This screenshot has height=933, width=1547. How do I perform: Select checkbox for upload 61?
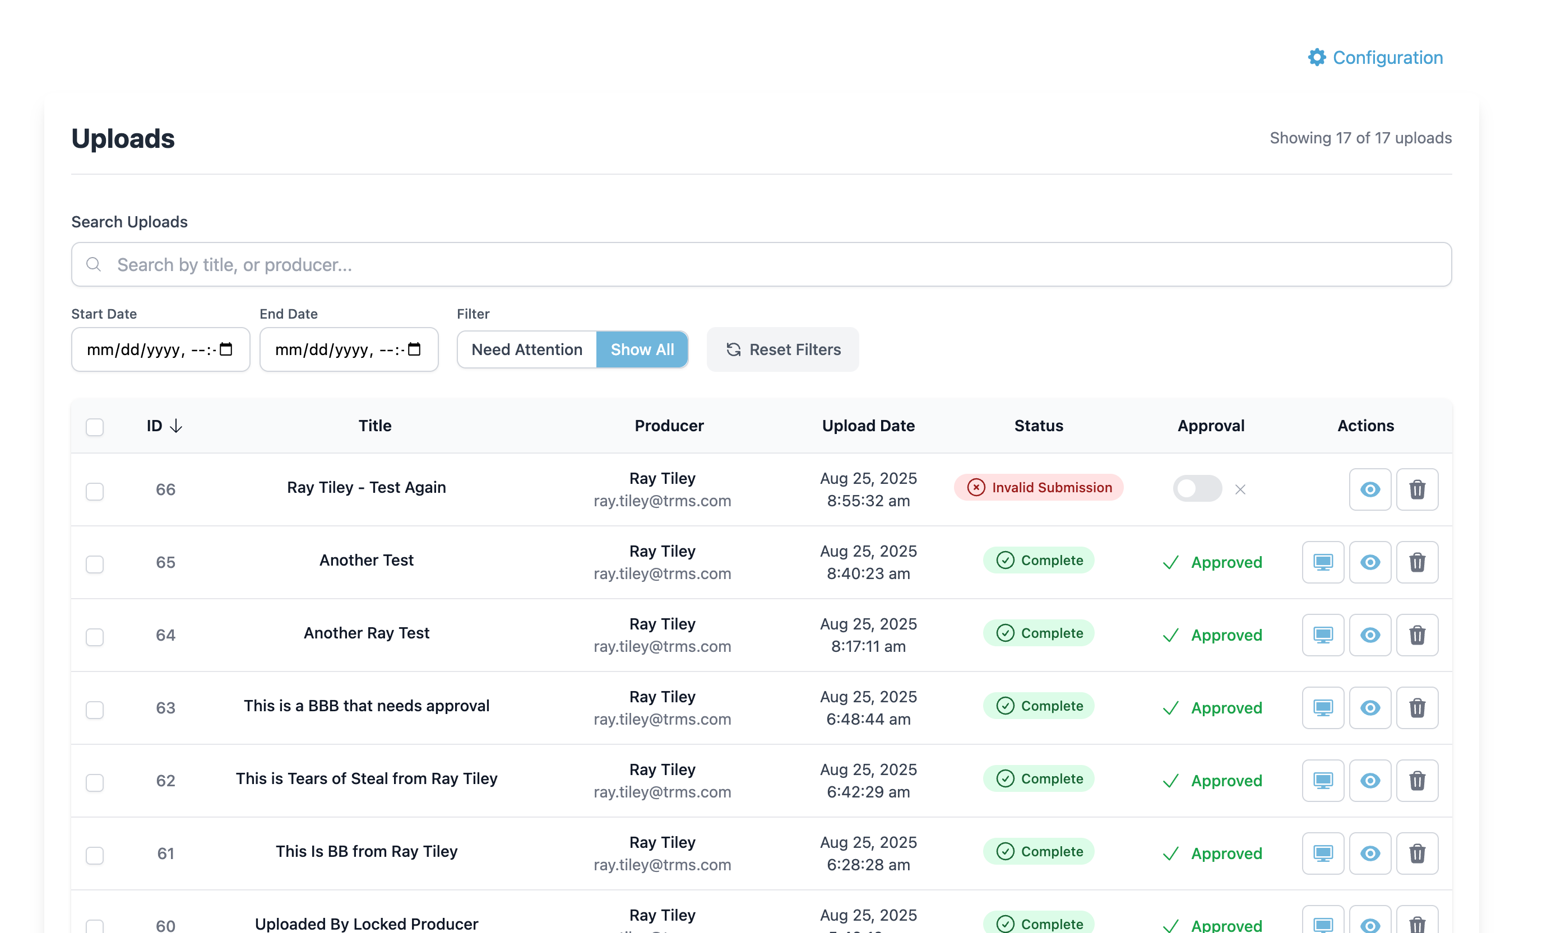coord(95,855)
